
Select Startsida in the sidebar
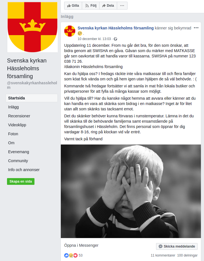[32, 98]
